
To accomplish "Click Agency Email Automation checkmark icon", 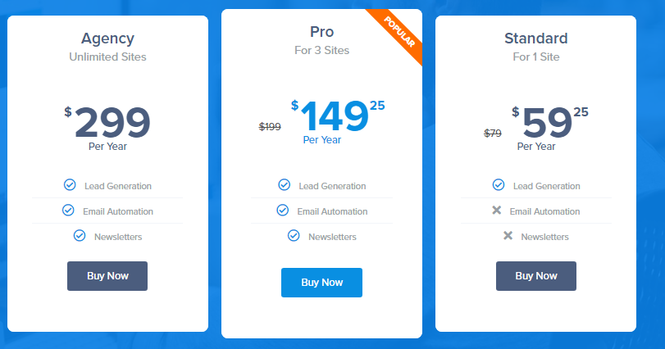I will point(68,211).
